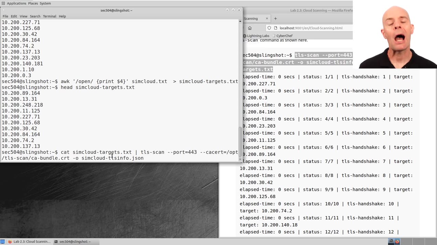Minimize the terminal window with down chevron
The height and width of the screenshot is (245, 437).
pyautogui.click(x=227, y=10)
